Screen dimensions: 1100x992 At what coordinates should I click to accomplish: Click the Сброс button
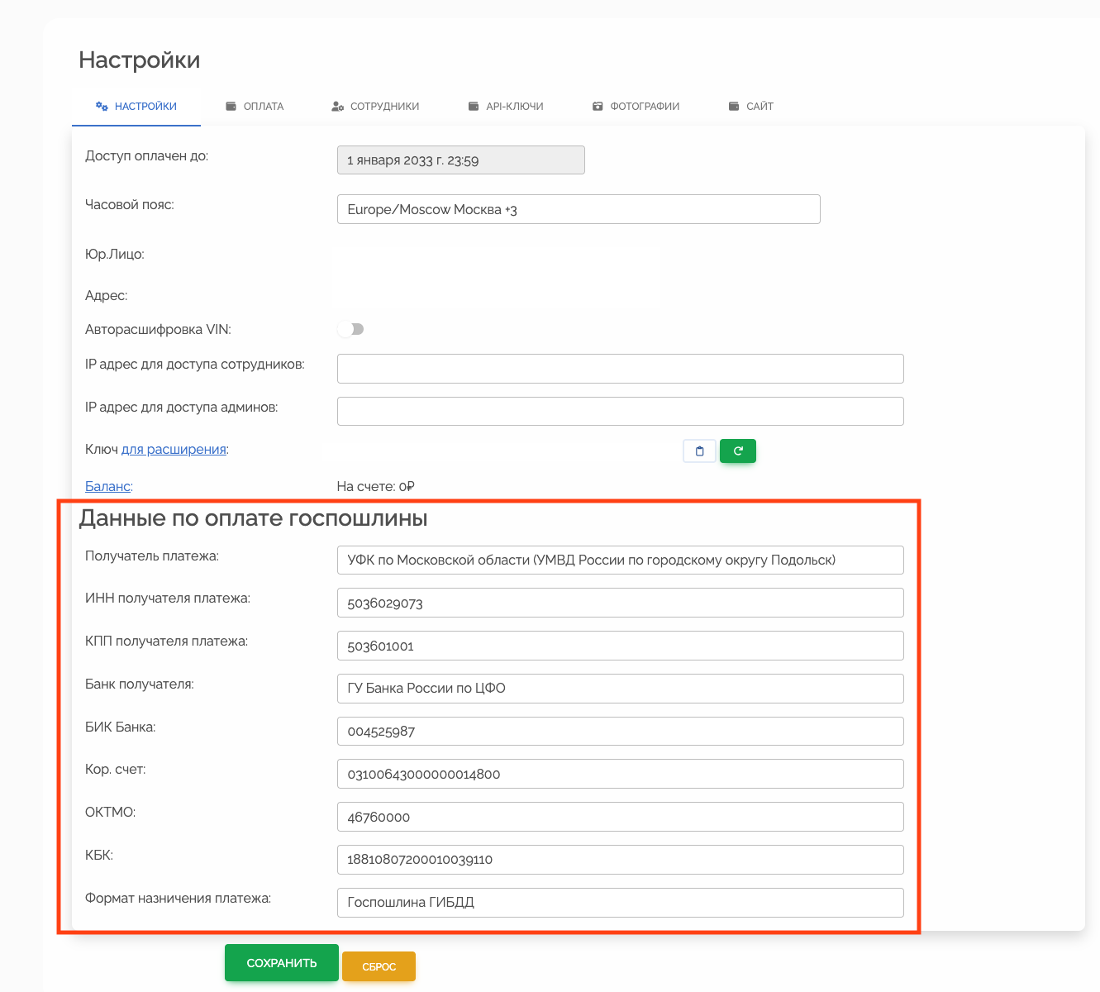click(379, 966)
